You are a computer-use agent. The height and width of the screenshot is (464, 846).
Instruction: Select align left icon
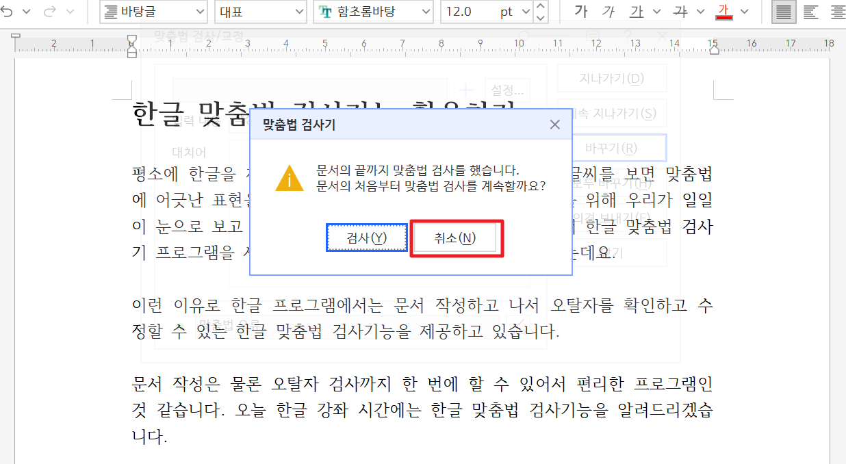point(810,12)
